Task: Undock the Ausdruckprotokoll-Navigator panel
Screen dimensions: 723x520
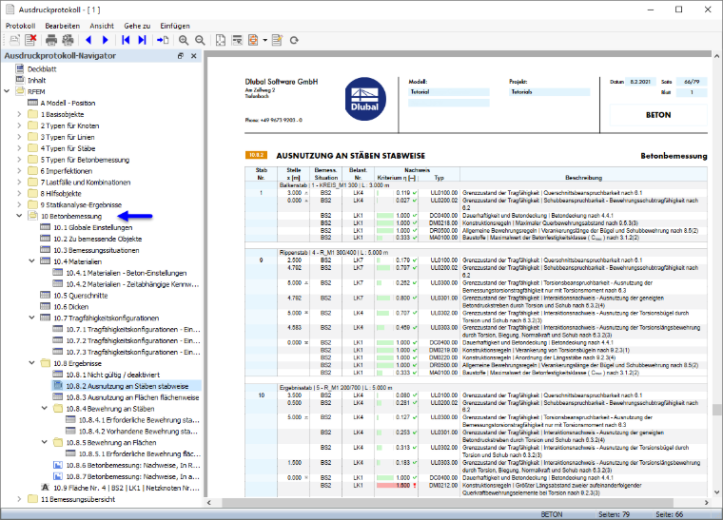Action: (x=181, y=56)
